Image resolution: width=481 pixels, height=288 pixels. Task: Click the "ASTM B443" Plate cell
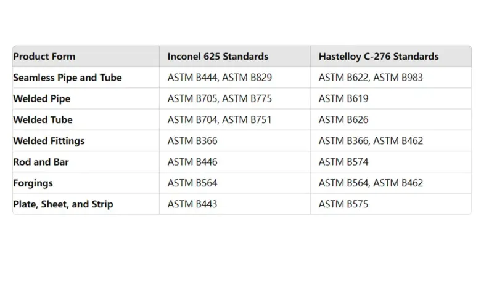(192, 204)
